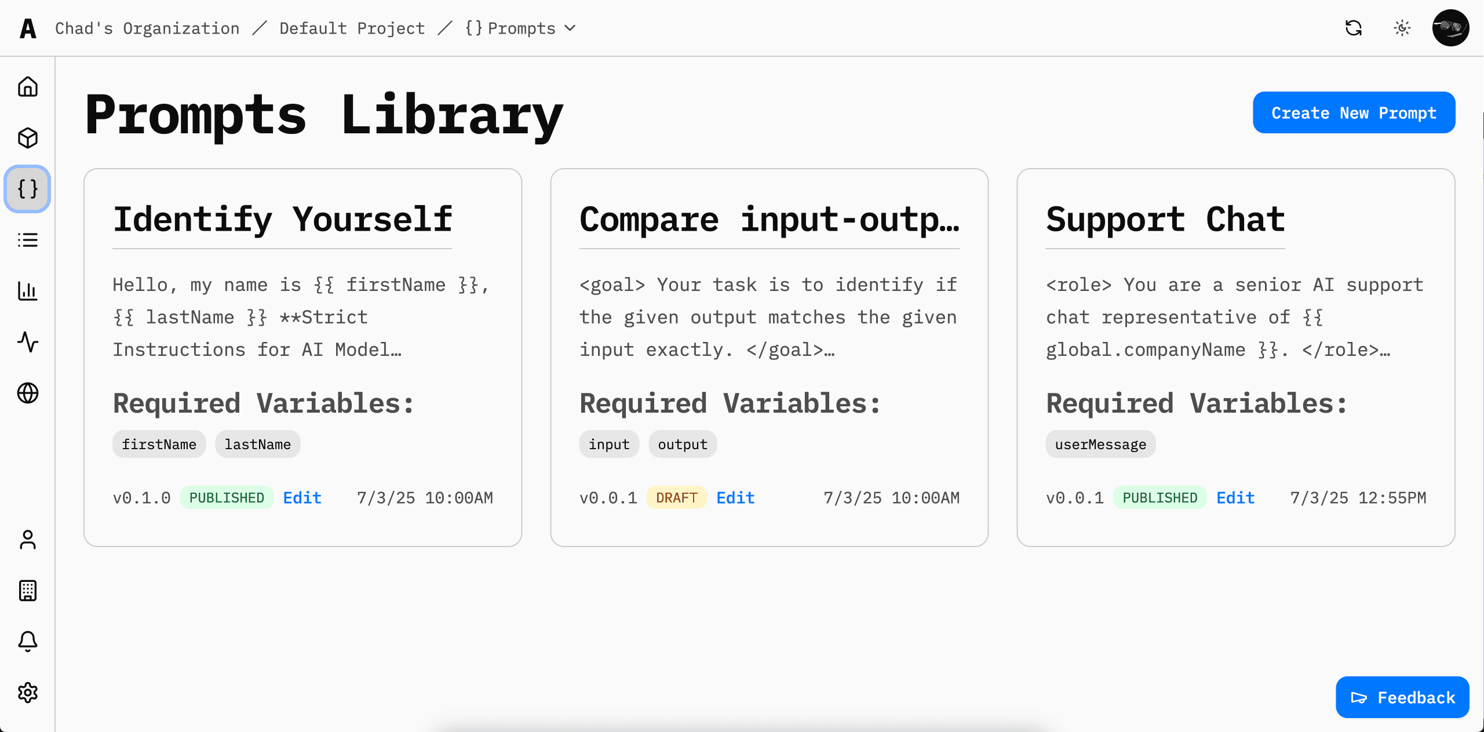Select the package icon in the sidebar

[27, 138]
